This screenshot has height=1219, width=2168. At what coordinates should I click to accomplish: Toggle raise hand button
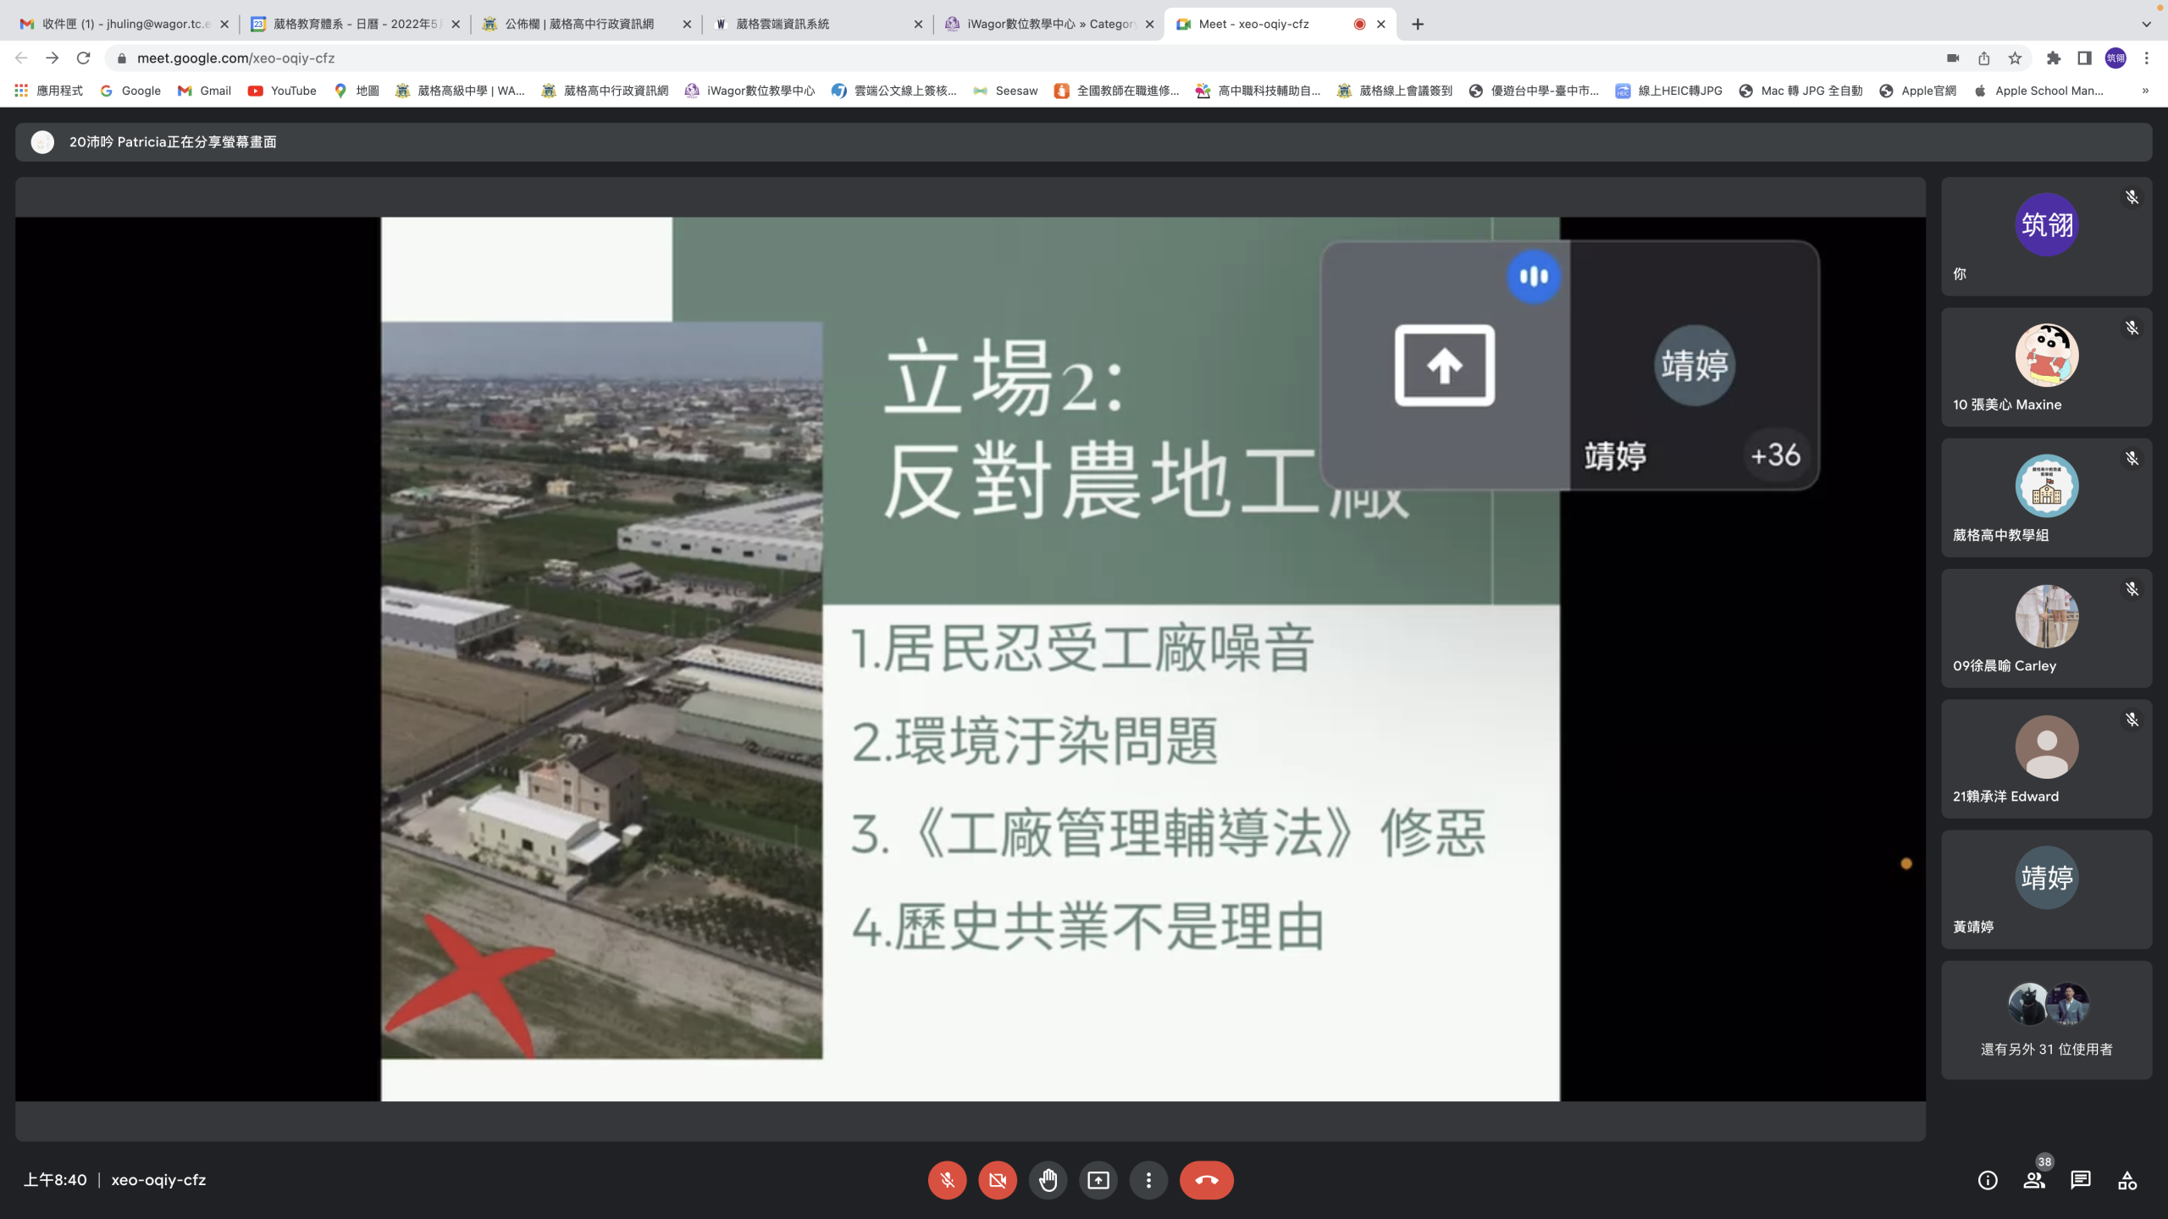(1048, 1180)
